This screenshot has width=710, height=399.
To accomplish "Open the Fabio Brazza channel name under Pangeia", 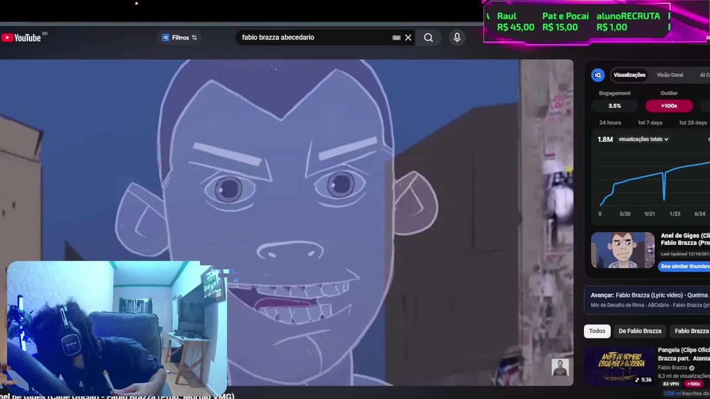I will coord(672,367).
